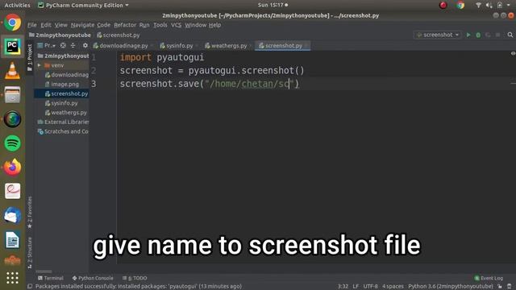Viewport: 516px width, 290px height.
Task: Select screenshot.py in project tree
Action: [66, 93]
